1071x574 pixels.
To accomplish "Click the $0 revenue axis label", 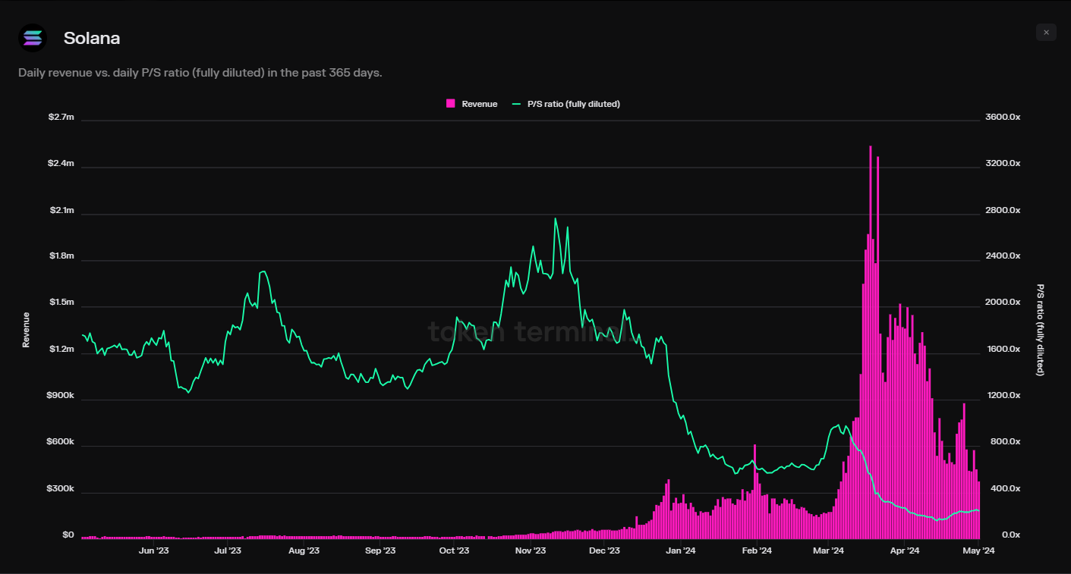I will click(68, 535).
